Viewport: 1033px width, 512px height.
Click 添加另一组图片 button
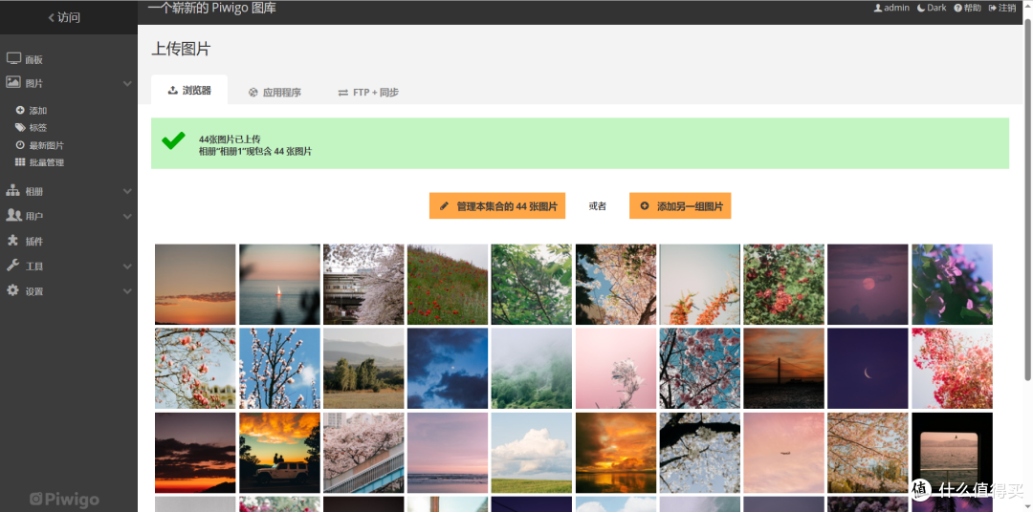click(x=680, y=206)
